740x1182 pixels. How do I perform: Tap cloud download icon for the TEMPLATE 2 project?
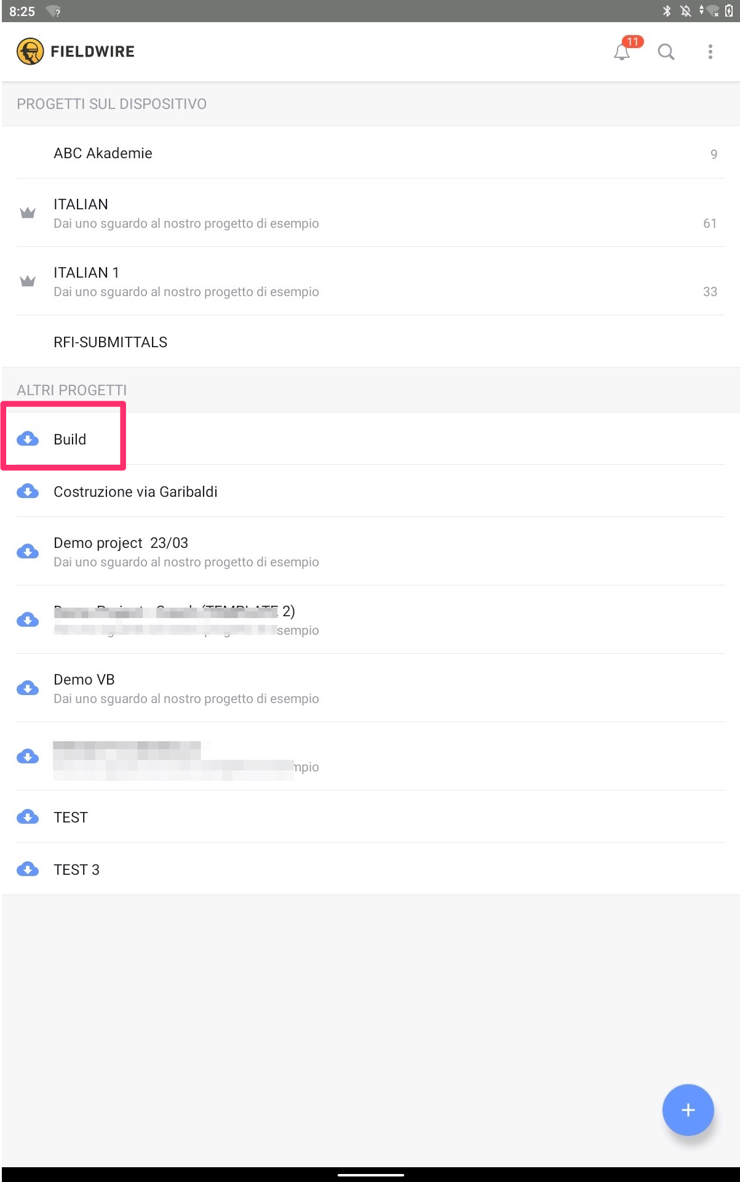28,620
